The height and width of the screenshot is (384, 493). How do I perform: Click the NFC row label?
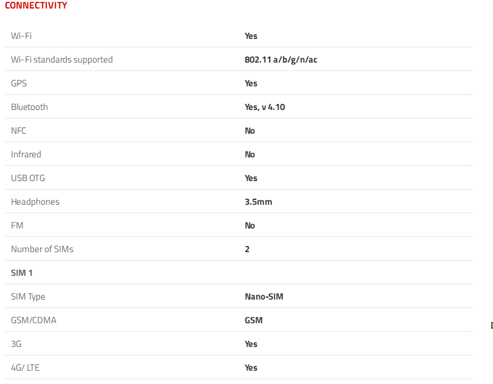pyautogui.click(x=18, y=131)
